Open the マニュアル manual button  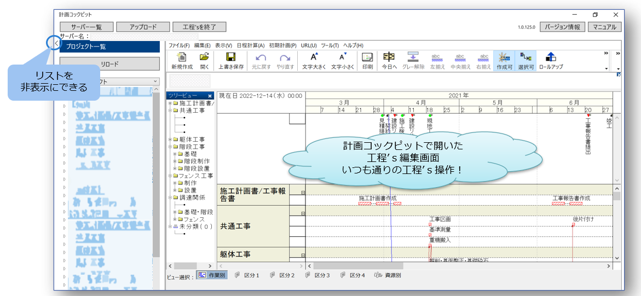tap(605, 27)
